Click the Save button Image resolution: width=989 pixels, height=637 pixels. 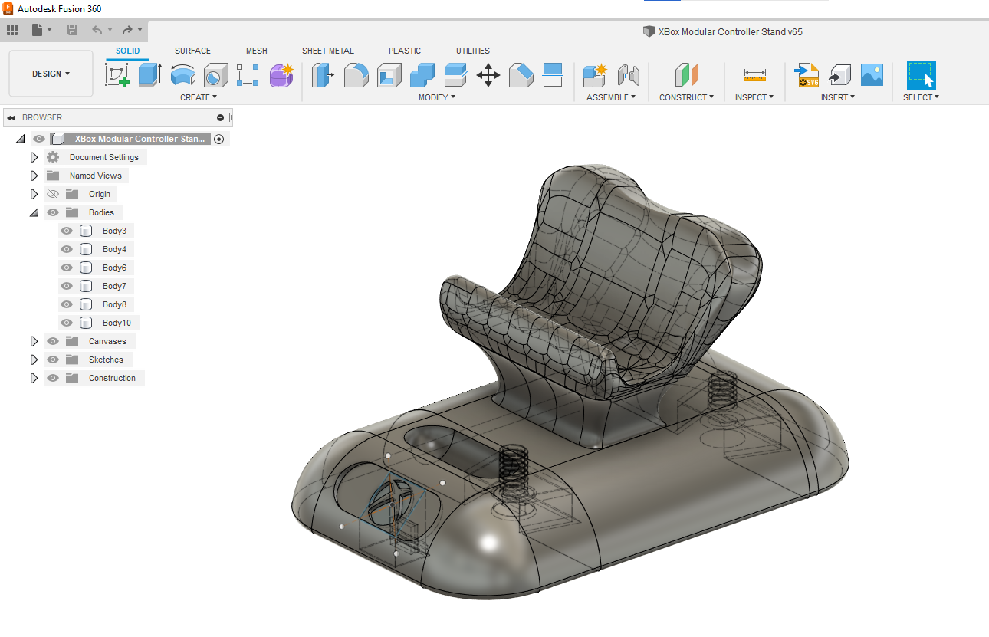pos(72,30)
